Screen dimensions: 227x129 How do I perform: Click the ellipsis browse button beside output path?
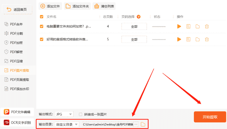[136, 124]
